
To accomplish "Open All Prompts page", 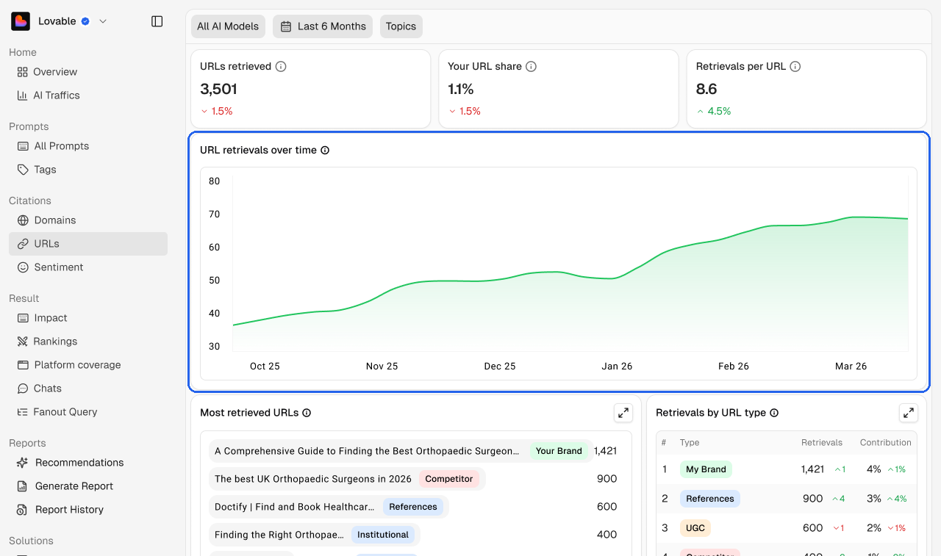I will pyautogui.click(x=88, y=146).
